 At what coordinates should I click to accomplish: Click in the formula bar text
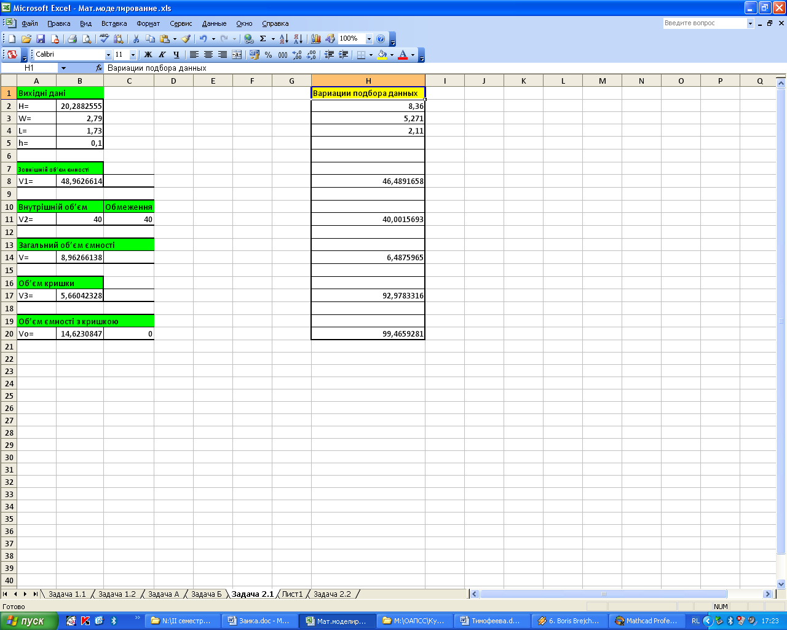pyautogui.click(x=157, y=68)
